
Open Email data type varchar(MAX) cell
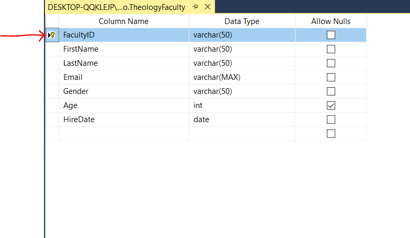coord(242,77)
